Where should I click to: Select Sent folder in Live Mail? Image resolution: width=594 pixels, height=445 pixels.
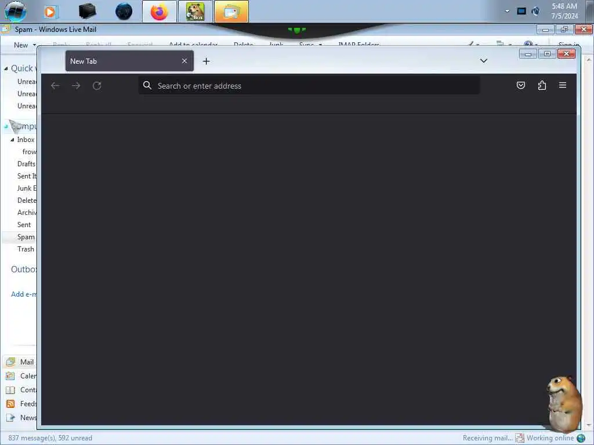coord(24,225)
